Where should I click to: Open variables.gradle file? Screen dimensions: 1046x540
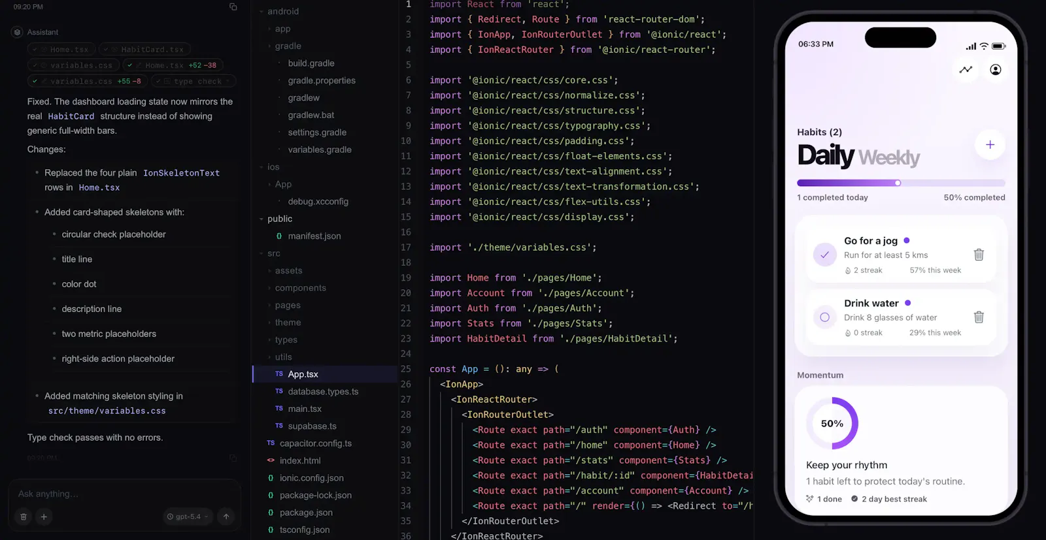[320, 150]
